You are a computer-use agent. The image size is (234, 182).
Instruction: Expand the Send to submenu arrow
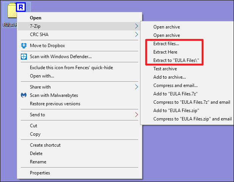coord(136,115)
